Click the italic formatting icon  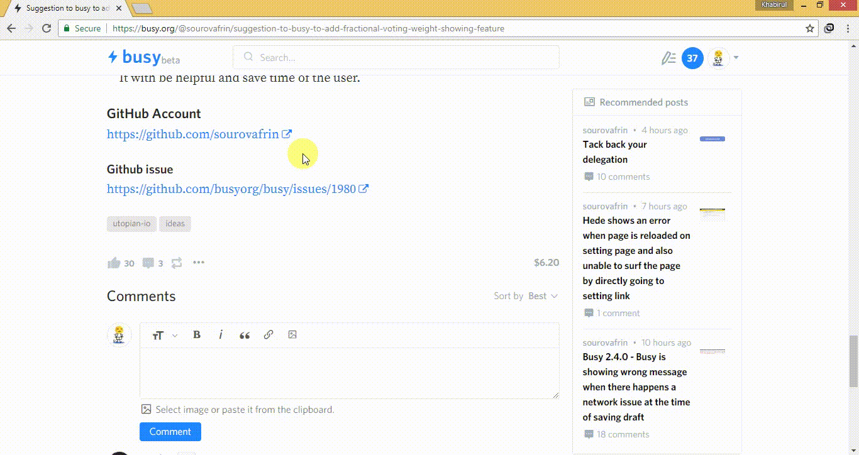(x=221, y=335)
